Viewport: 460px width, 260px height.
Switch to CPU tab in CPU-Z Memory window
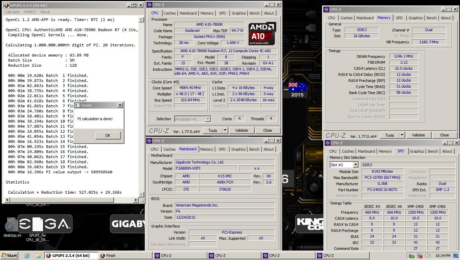[331, 18]
